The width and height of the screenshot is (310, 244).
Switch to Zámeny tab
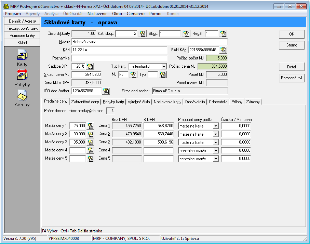[x=253, y=102]
